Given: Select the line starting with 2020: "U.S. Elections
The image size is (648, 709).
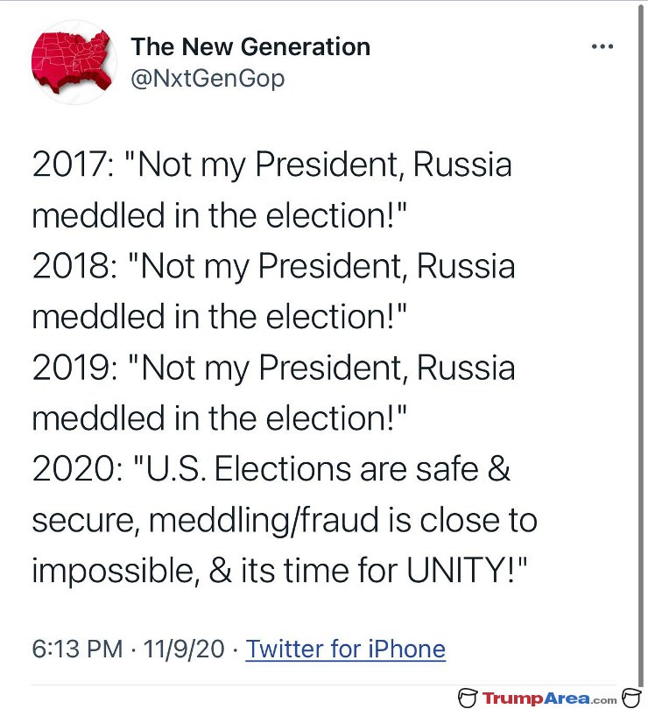Looking at the screenshot, I should tap(271, 469).
